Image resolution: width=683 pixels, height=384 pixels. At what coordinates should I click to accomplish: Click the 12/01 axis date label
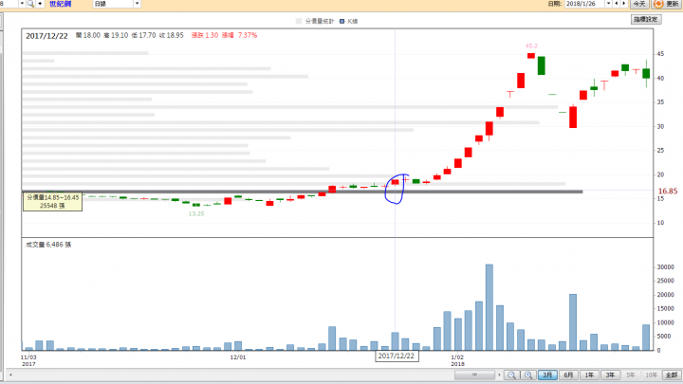click(x=238, y=357)
